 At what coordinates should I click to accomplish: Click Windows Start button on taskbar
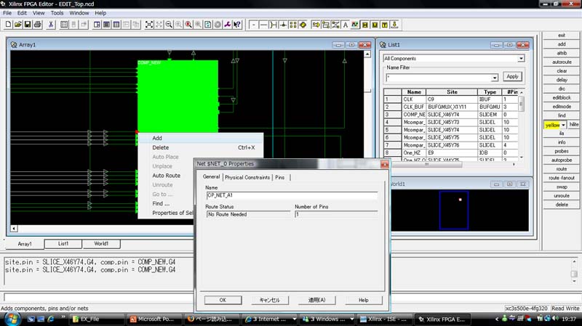(12, 319)
